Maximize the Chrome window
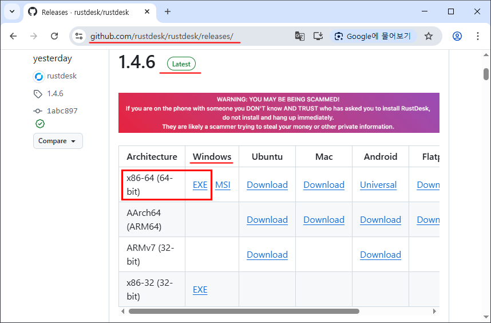Viewport: 491px width, 323px height. [x=451, y=11]
